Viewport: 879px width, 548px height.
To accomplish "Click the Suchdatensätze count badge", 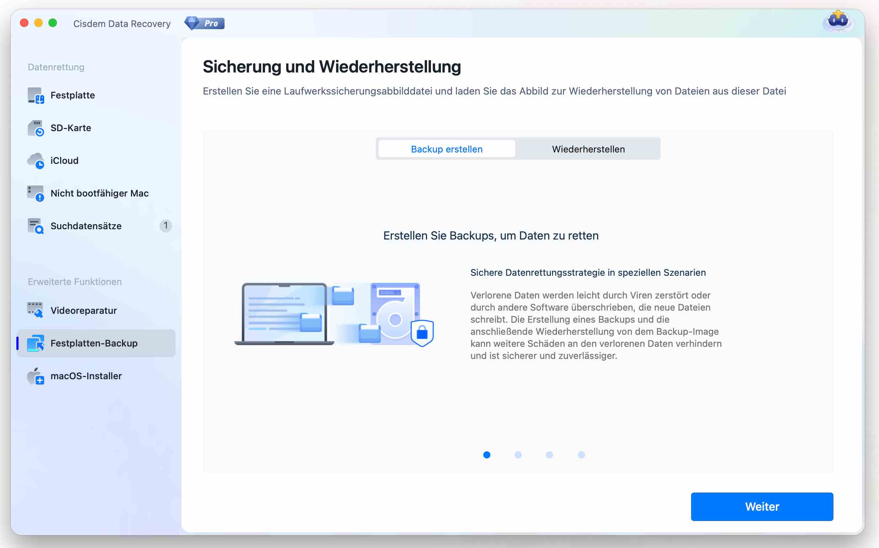I will (x=165, y=226).
